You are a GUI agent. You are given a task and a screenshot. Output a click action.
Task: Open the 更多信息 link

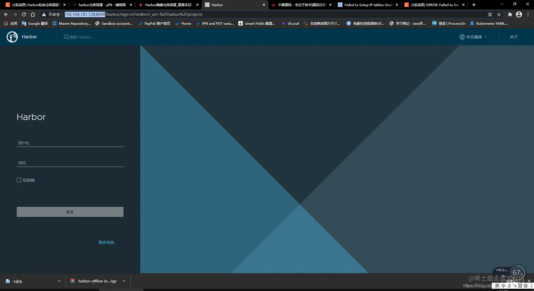pyautogui.click(x=107, y=243)
